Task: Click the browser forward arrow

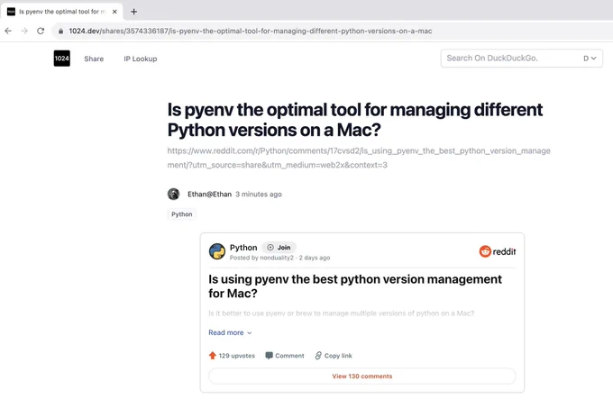Action: point(24,31)
